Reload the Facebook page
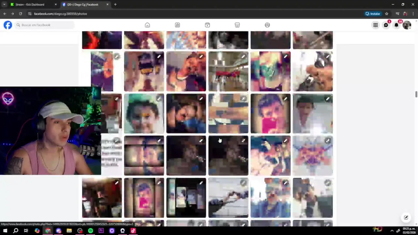The height and width of the screenshot is (235, 418). tap(20, 14)
